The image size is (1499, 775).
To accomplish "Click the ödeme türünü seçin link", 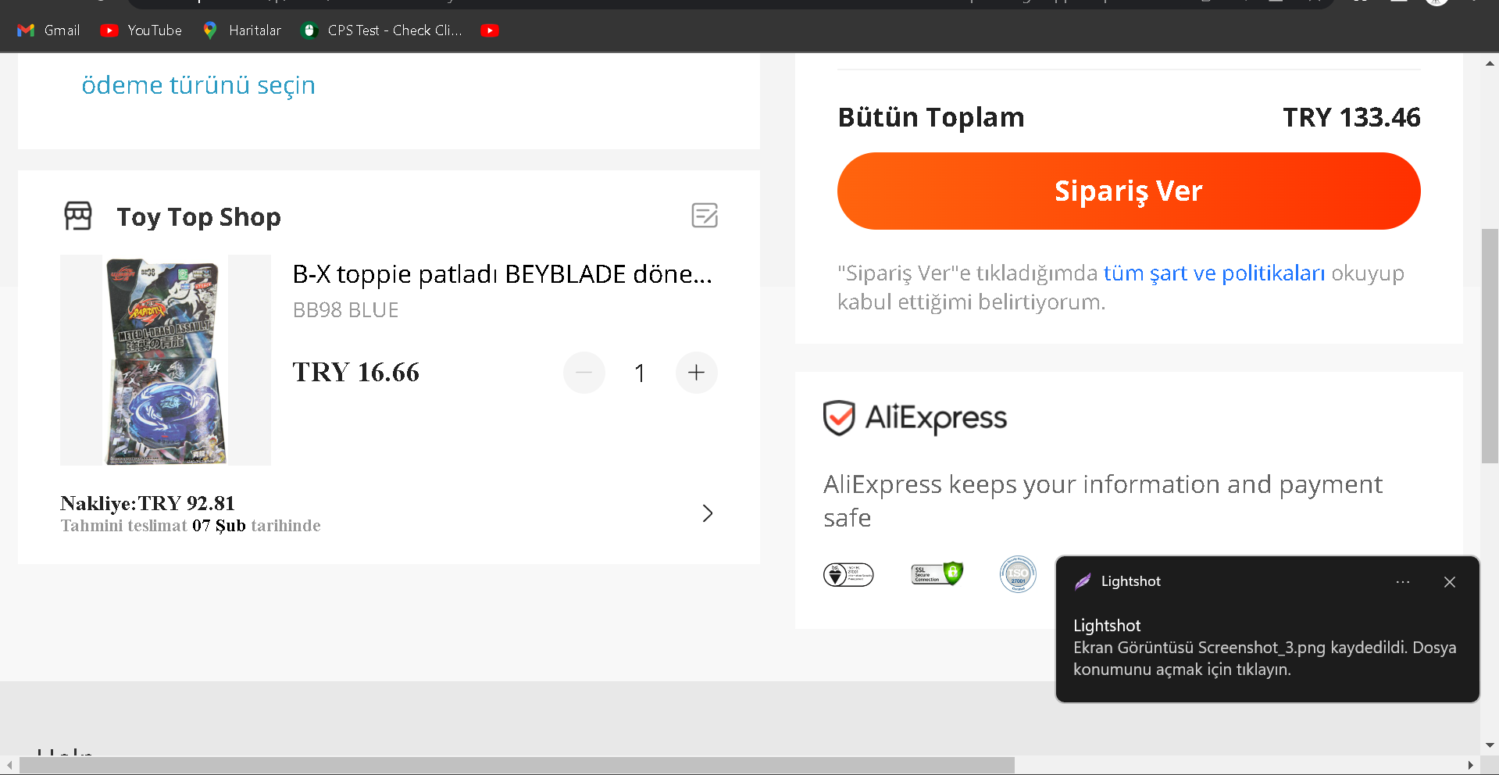I will 198,84.
